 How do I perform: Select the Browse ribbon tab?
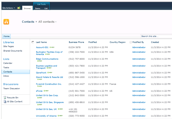pos(27,9)
